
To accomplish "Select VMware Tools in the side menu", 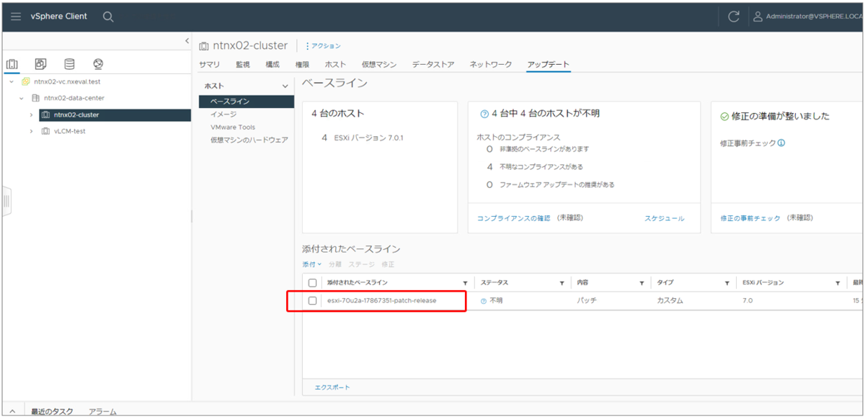I will [232, 127].
